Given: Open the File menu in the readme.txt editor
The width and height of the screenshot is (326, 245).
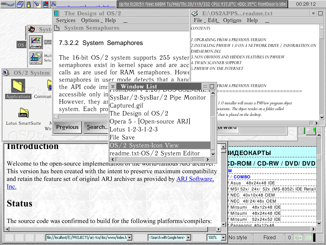Looking at the screenshot, I should [x=198, y=20].
